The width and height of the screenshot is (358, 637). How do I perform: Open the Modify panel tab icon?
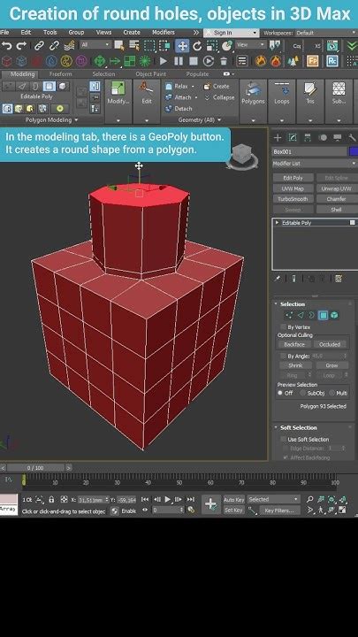[293, 137]
